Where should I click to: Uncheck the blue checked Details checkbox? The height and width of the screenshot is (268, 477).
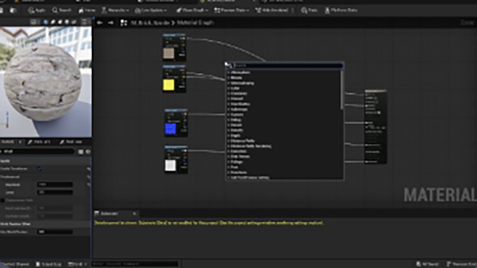39,169
